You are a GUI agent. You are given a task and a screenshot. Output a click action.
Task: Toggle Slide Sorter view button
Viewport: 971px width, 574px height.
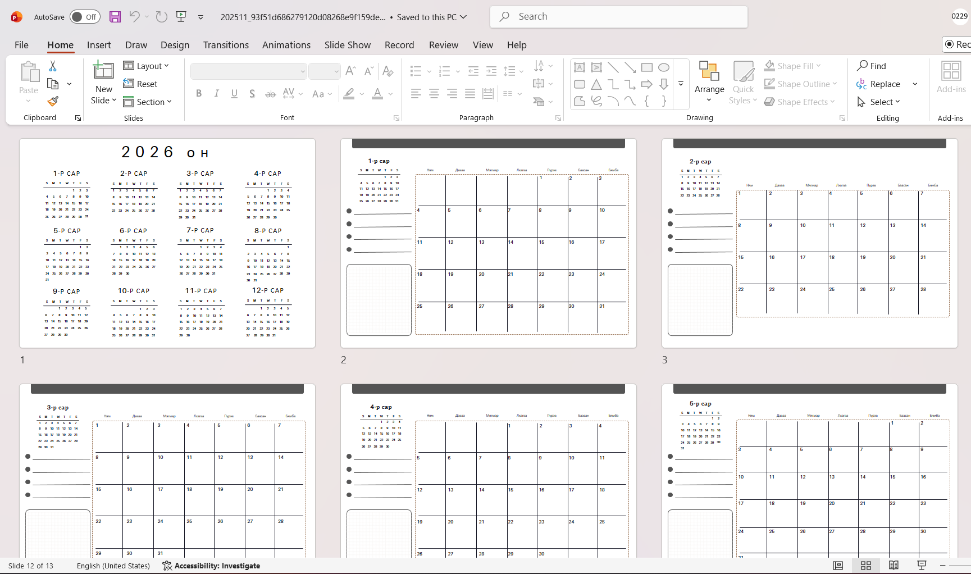click(x=865, y=565)
